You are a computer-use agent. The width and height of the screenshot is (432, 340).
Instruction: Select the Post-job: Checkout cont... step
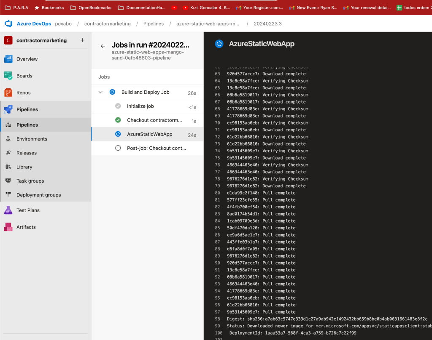pos(147,148)
